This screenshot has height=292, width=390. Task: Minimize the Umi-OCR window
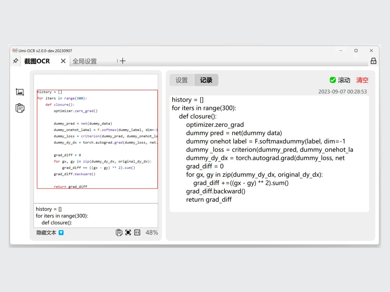pyautogui.click(x=341, y=51)
